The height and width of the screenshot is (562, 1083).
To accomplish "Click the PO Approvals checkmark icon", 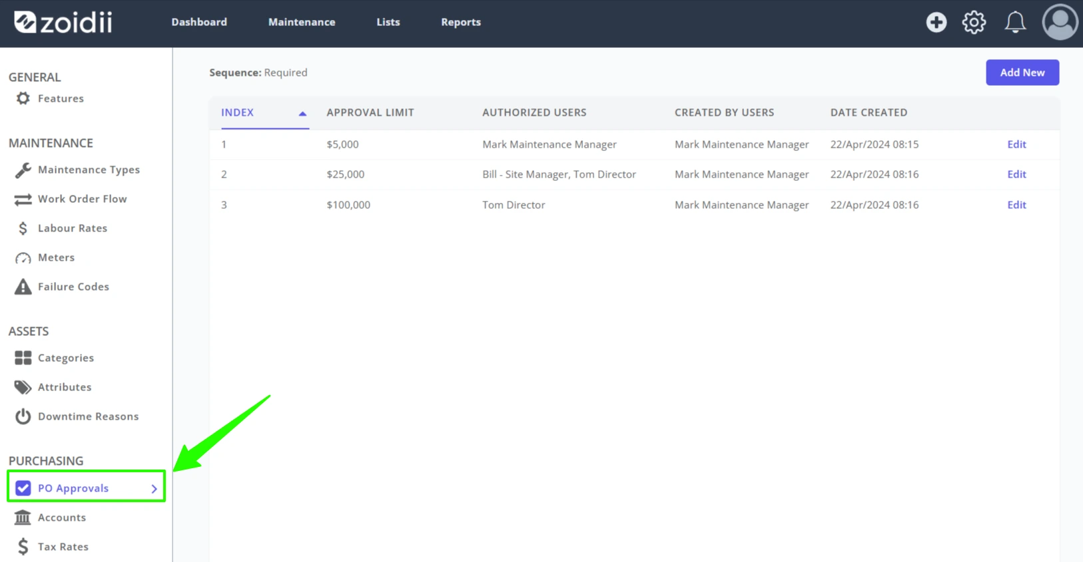I will pyautogui.click(x=23, y=488).
